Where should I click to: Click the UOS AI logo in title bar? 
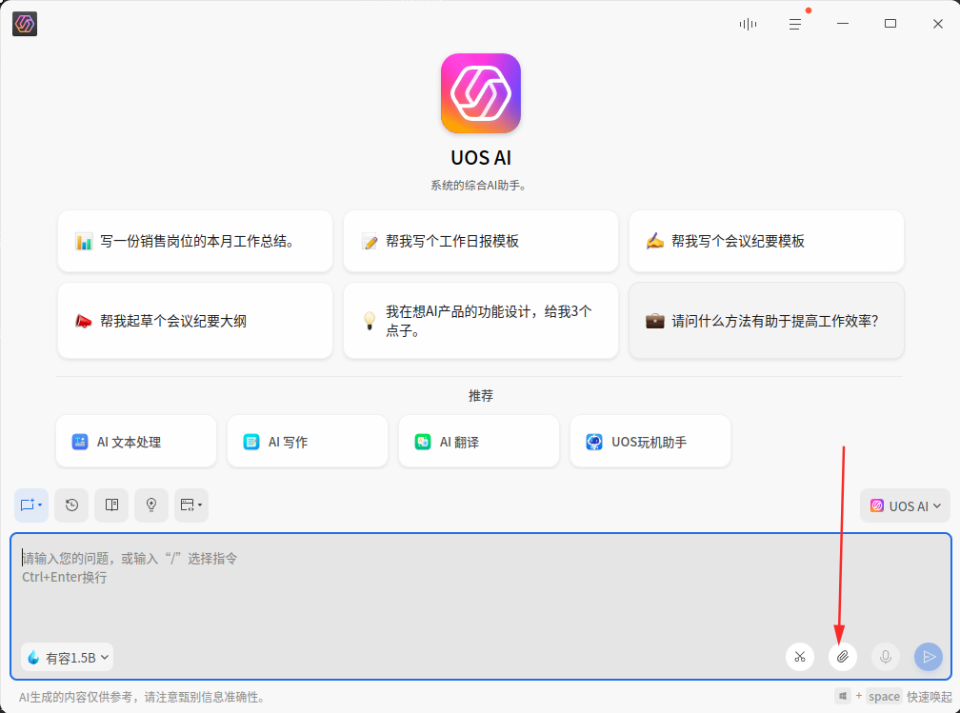(x=25, y=24)
